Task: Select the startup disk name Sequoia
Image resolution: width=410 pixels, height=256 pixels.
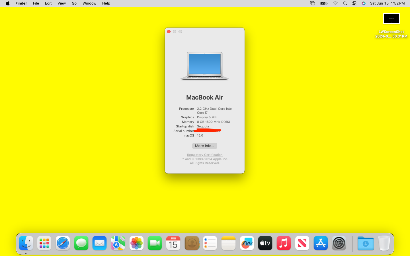Action: click(x=203, y=126)
